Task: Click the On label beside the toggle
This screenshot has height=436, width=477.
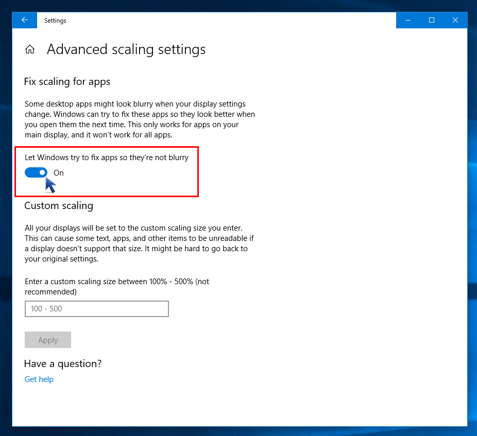Action: [59, 173]
